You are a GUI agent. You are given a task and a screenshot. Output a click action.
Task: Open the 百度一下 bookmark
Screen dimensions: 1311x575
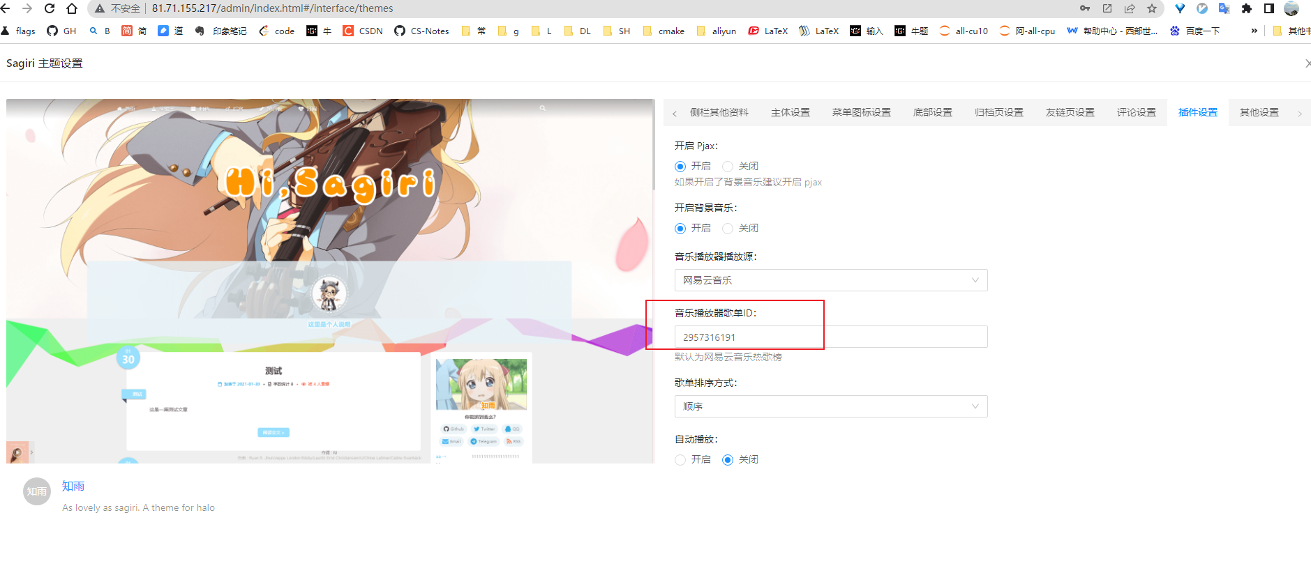click(1195, 31)
